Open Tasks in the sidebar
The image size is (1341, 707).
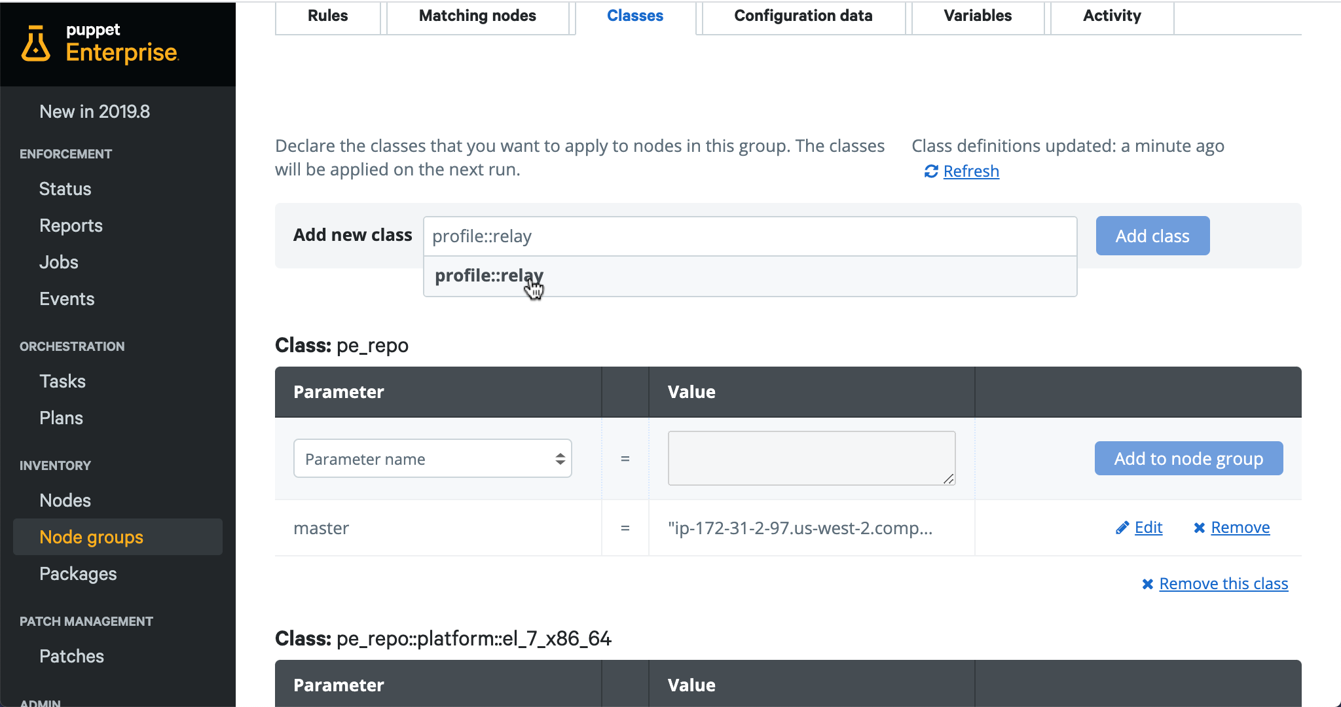click(x=63, y=382)
